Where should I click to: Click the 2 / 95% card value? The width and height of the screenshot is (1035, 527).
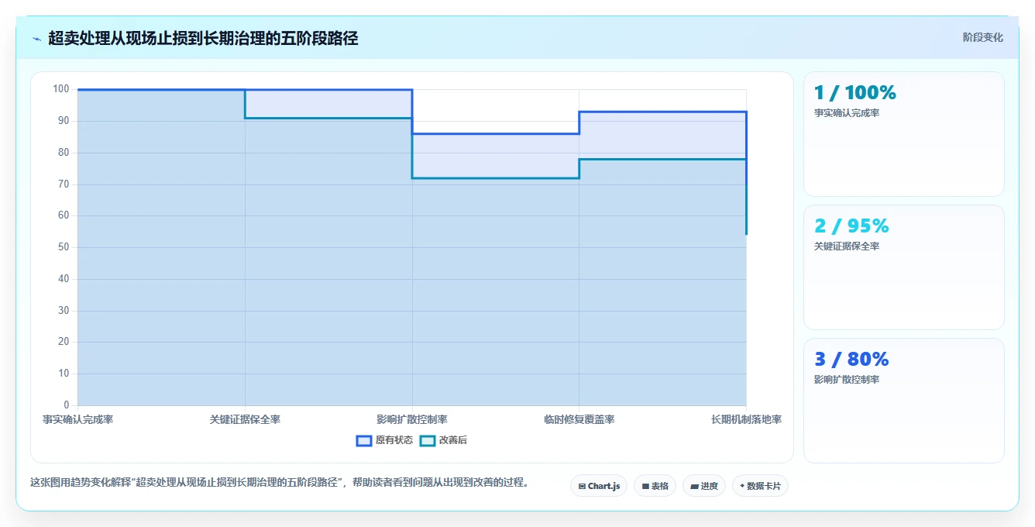(851, 226)
